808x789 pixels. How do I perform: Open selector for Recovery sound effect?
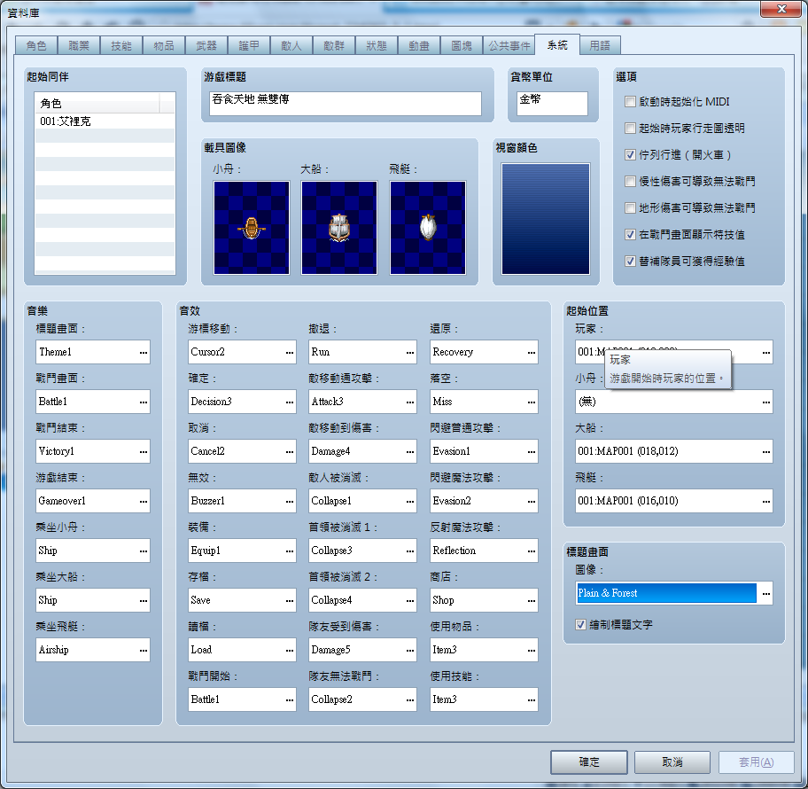(532, 352)
